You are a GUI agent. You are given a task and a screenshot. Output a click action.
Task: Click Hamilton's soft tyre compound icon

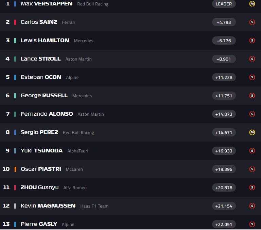252,40
